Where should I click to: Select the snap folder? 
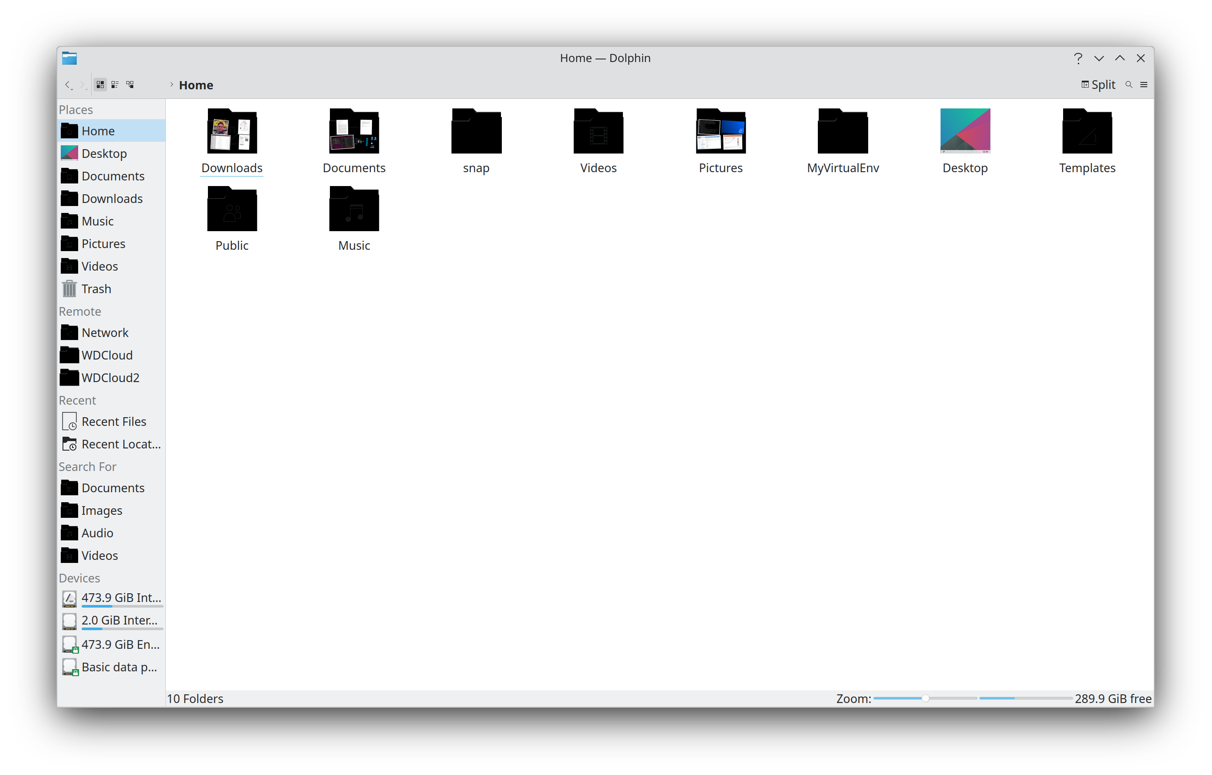click(x=477, y=141)
